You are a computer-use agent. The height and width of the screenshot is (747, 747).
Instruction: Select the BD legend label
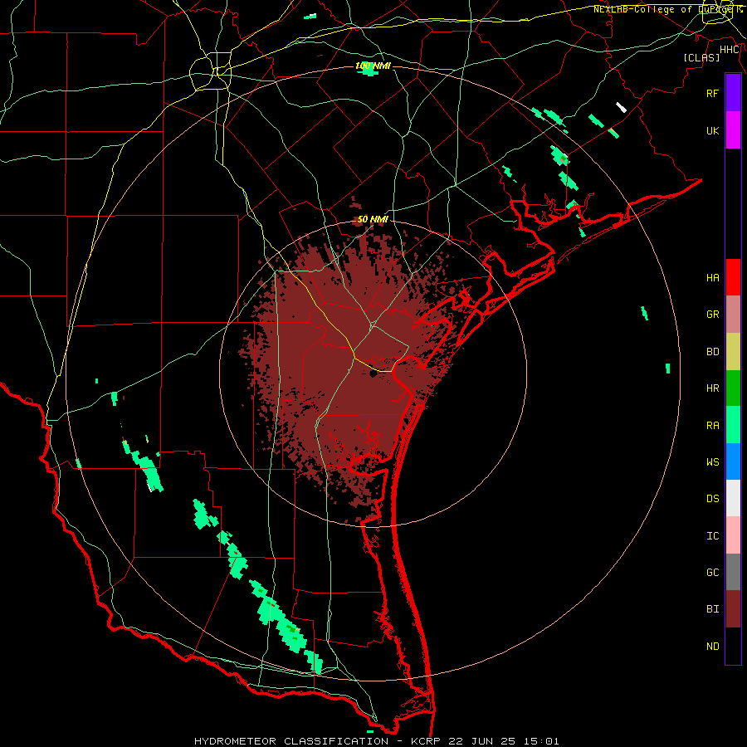click(x=712, y=352)
